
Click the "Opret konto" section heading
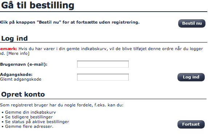pos(23,94)
